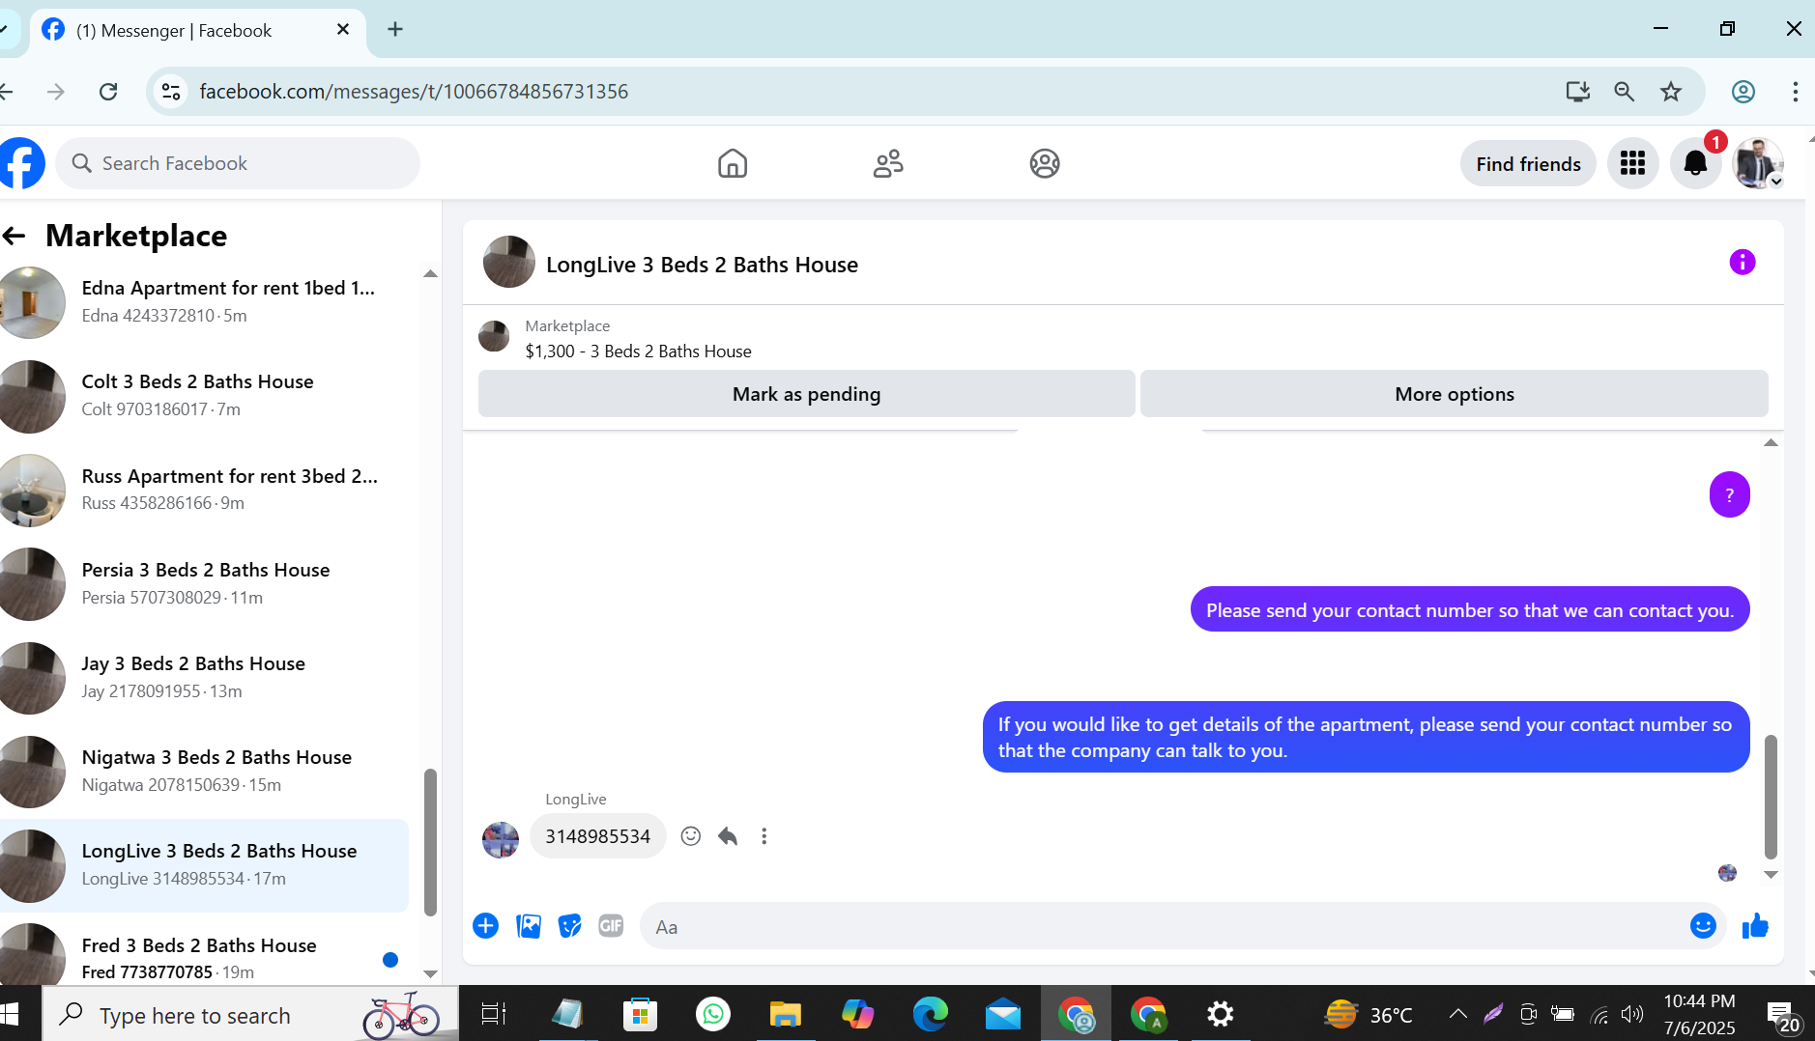Image resolution: width=1815 pixels, height=1041 pixels.
Task: Click Windows search box in taskbar
Action: [x=250, y=1015]
